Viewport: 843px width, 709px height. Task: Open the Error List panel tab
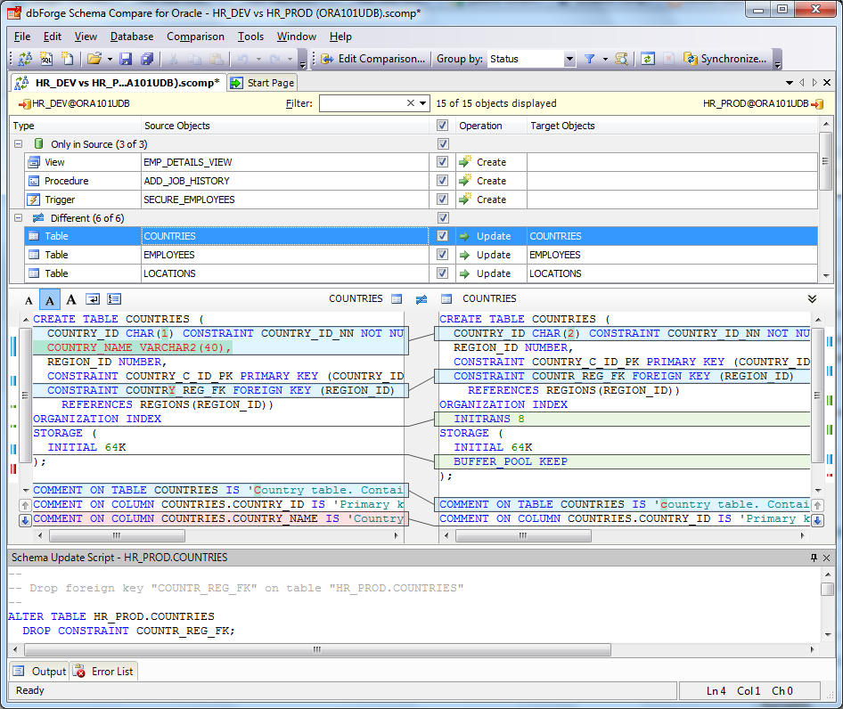tap(103, 672)
